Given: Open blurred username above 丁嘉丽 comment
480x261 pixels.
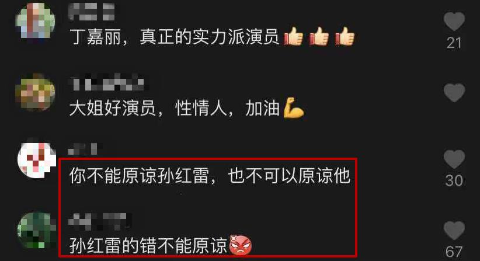Looking at the screenshot, I should (x=91, y=12).
